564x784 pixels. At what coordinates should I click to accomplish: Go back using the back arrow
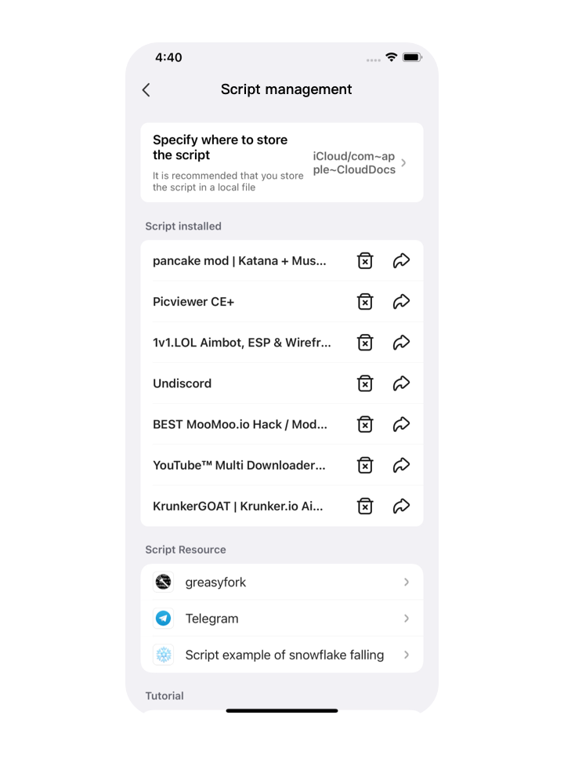click(146, 90)
